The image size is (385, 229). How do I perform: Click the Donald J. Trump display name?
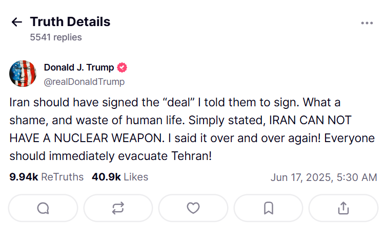[79, 67]
